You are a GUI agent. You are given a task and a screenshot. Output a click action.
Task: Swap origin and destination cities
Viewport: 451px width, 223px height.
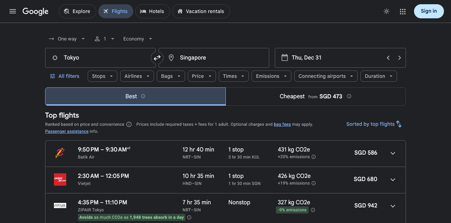(157, 58)
